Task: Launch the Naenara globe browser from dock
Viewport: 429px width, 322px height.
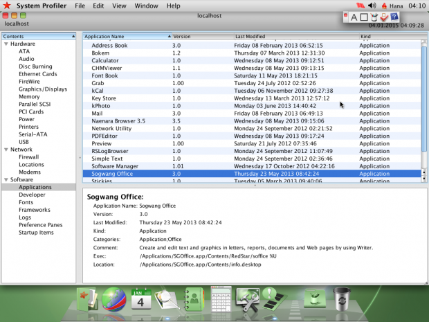Action: pyautogui.click(x=113, y=300)
